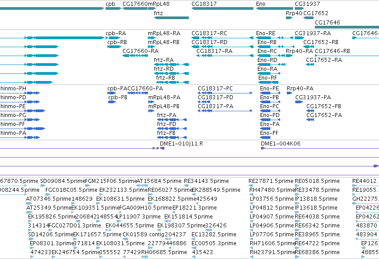Open the cpb-RA transcript label

116,33
